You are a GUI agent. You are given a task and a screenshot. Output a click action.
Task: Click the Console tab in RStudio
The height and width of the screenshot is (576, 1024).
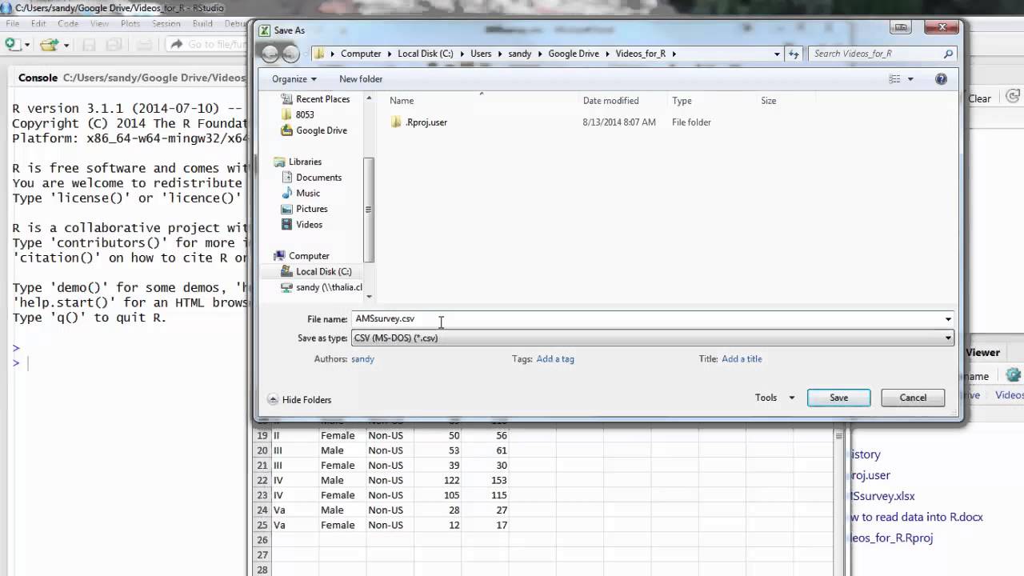tap(38, 78)
